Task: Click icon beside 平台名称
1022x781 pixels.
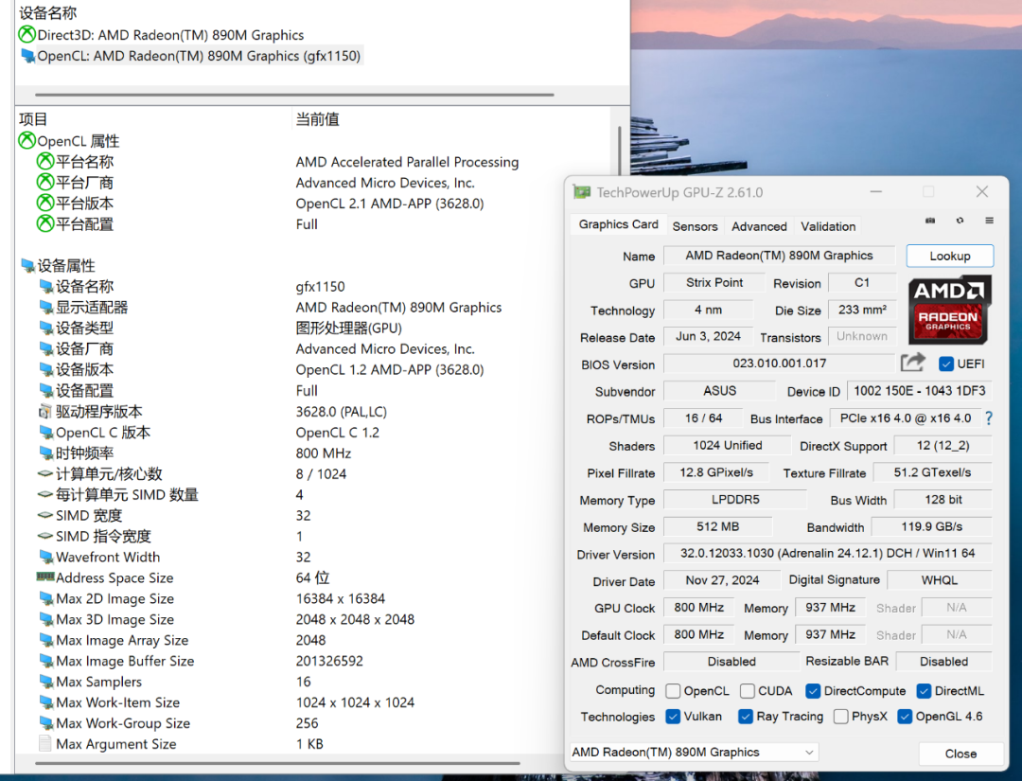Action: [x=45, y=161]
